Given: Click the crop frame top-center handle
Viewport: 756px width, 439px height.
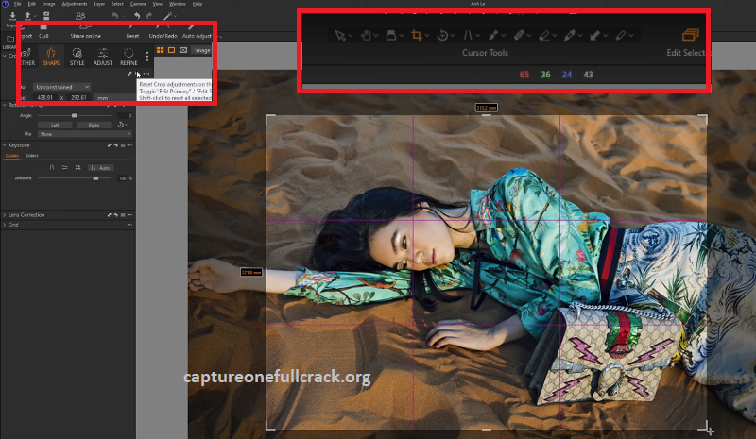Looking at the screenshot, I should pyautogui.click(x=487, y=116).
